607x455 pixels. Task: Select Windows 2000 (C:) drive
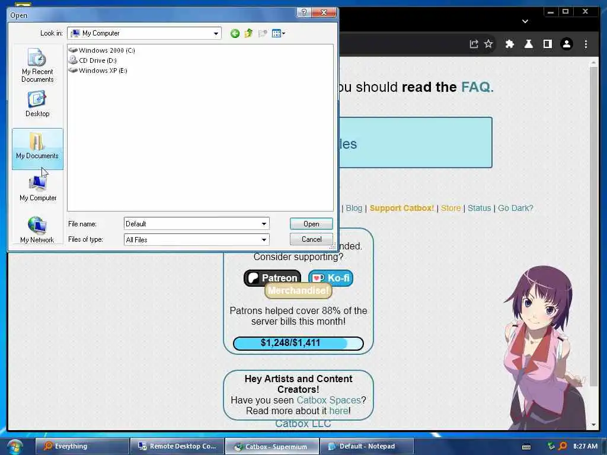click(x=102, y=50)
